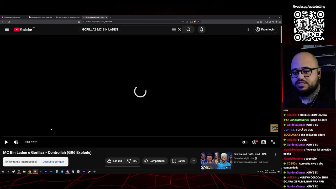336x189 pixels.
Task: Click Brave Shields lion icon
Action: pos(195,22)
